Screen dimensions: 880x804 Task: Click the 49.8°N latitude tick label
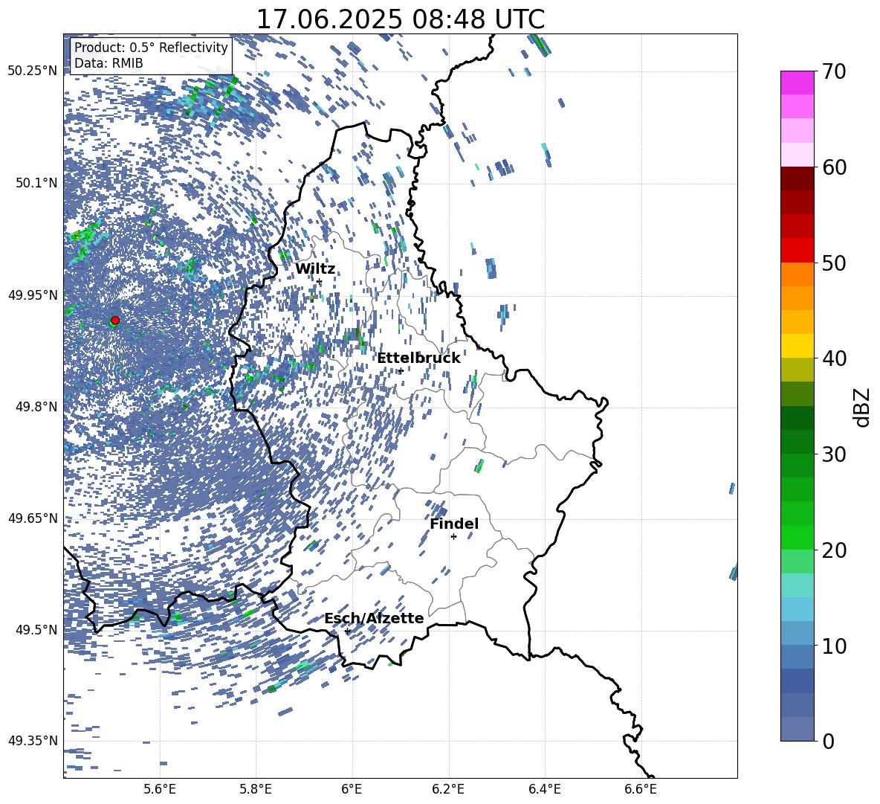click(x=36, y=407)
